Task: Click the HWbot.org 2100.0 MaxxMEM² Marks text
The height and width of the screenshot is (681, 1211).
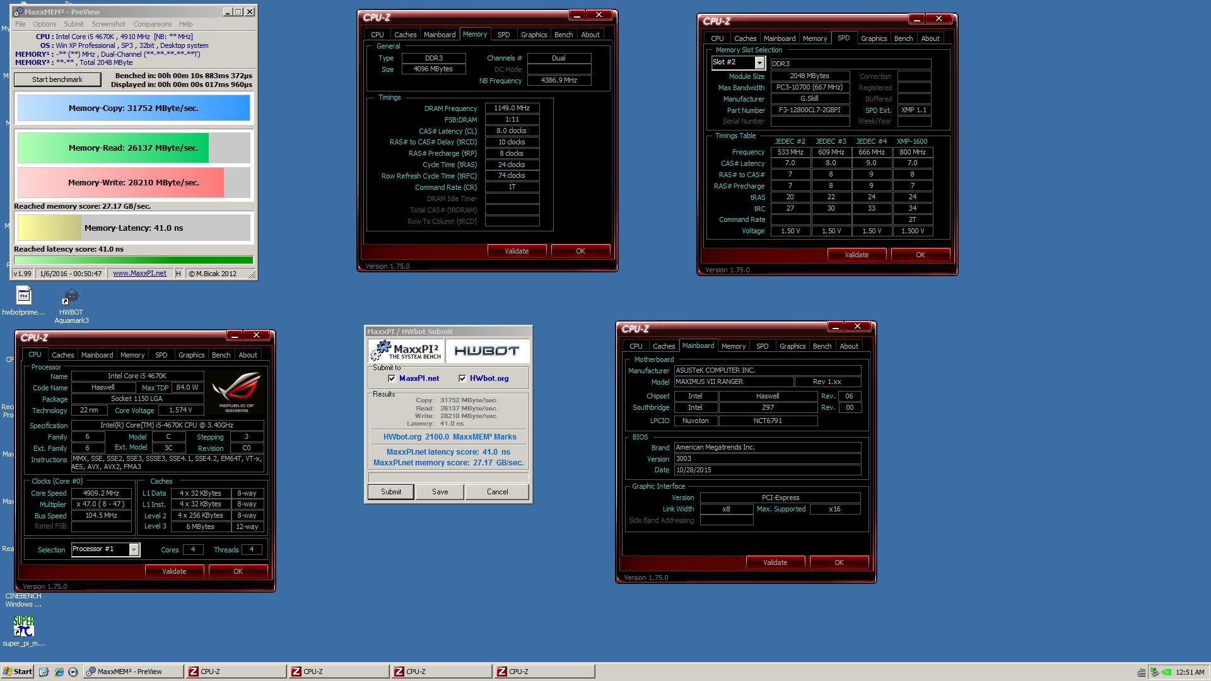Action: pos(449,437)
